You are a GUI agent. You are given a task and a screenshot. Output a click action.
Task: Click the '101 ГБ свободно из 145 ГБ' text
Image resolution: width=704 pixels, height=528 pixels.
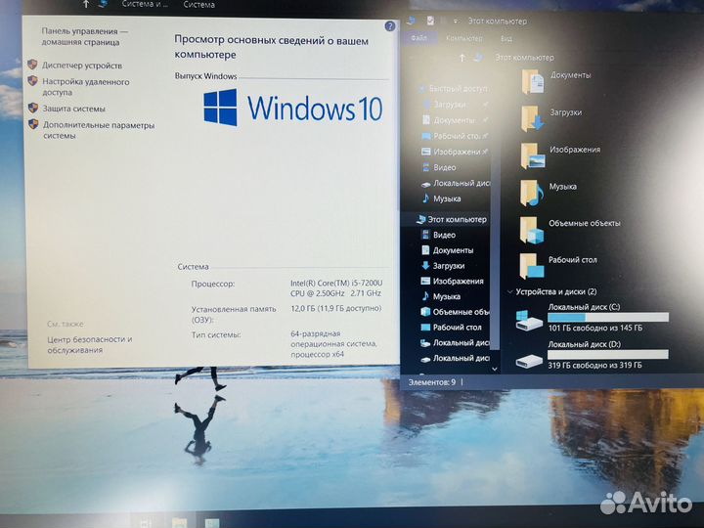pos(594,329)
